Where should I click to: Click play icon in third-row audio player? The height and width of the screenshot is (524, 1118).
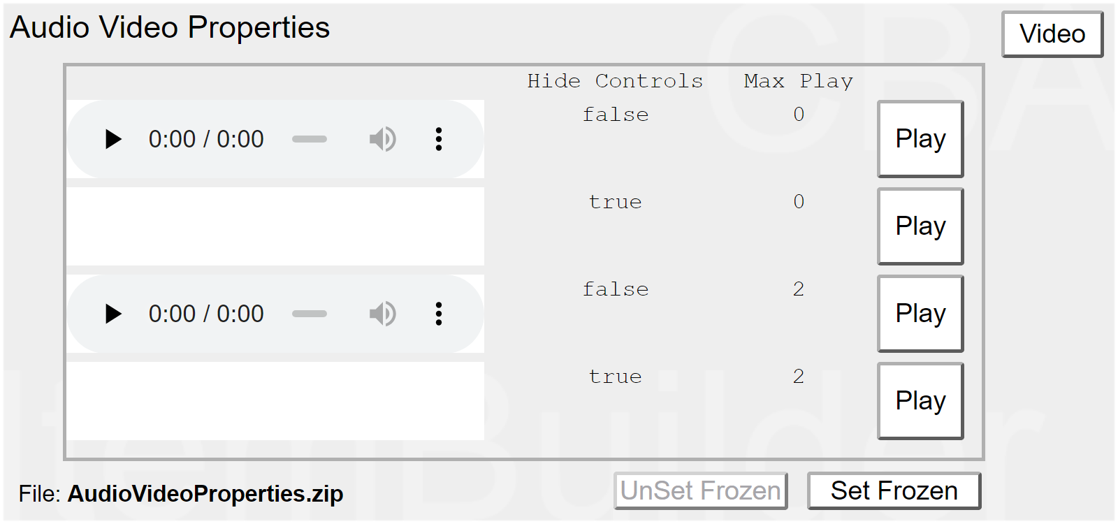tap(113, 314)
